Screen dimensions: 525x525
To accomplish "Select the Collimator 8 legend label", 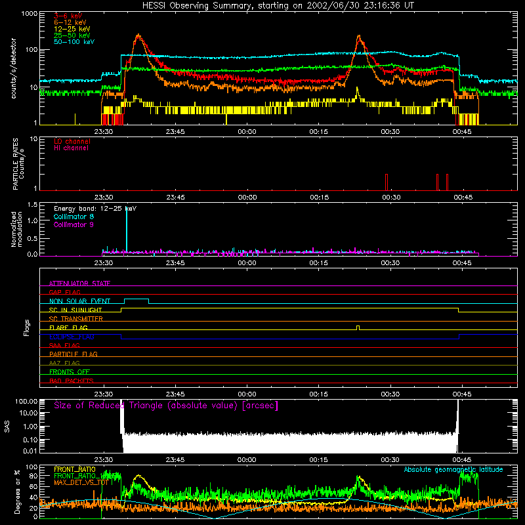I will (x=73, y=217).
